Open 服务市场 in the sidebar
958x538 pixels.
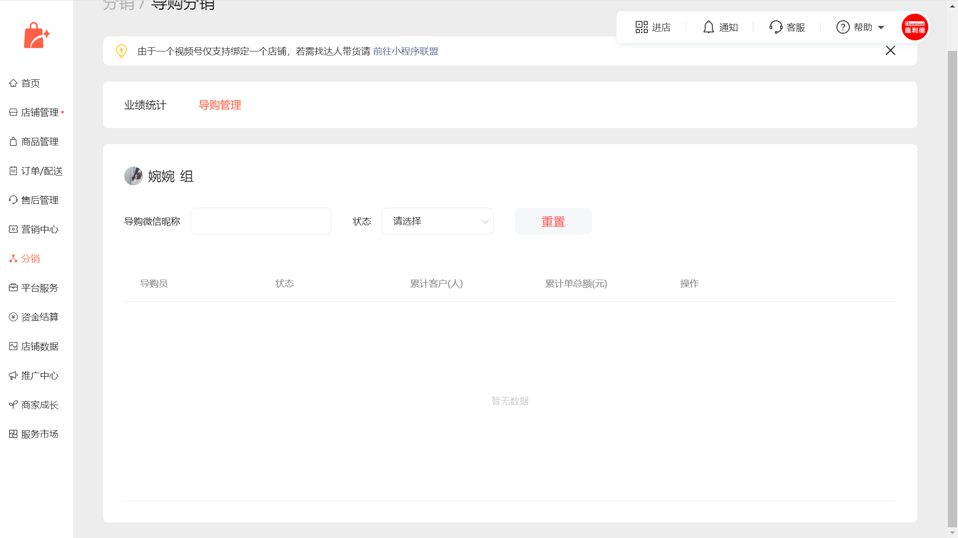click(x=39, y=434)
